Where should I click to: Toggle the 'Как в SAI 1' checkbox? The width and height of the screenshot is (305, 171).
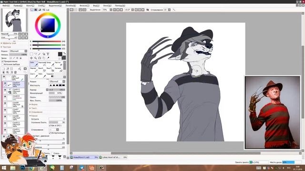(50, 125)
